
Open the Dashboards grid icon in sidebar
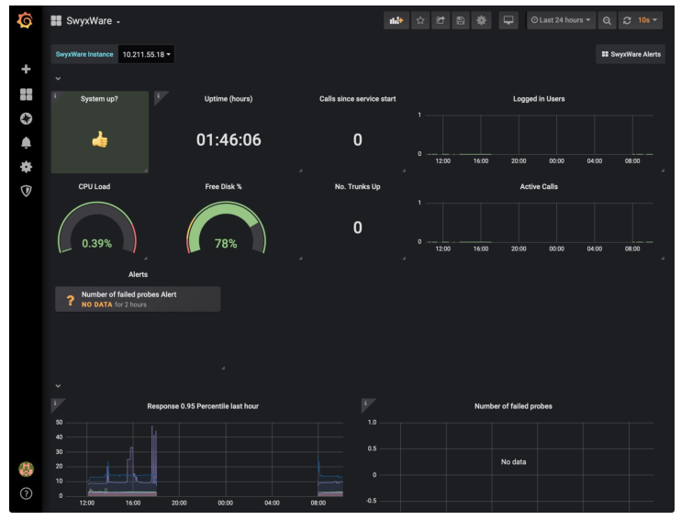point(26,94)
